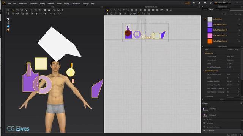The height and width of the screenshot is (136, 243).
Task: Select the pink Default Fabric Copy 3 swatch
Action: coord(210,36)
